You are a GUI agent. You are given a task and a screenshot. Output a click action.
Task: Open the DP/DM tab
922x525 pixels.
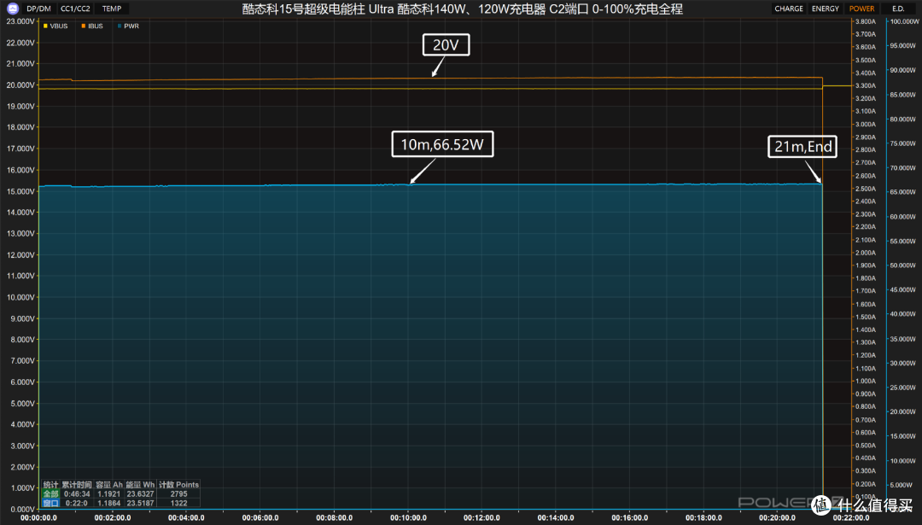pos(38,9)
